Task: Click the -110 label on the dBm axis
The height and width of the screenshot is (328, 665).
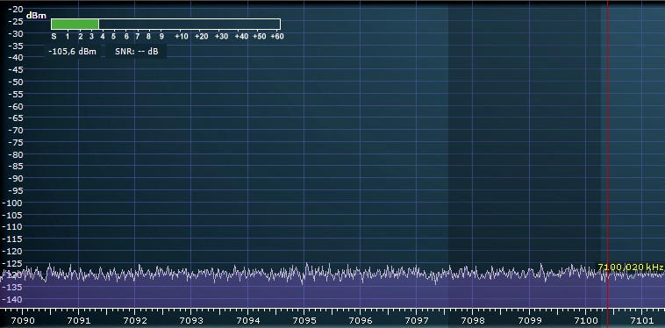Action: 13,227
